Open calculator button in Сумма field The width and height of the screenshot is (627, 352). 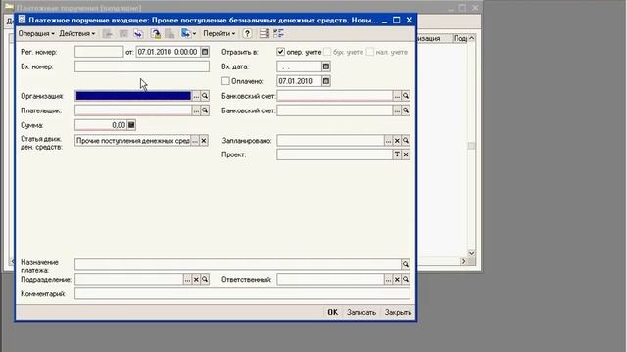(x=131, y=125)
